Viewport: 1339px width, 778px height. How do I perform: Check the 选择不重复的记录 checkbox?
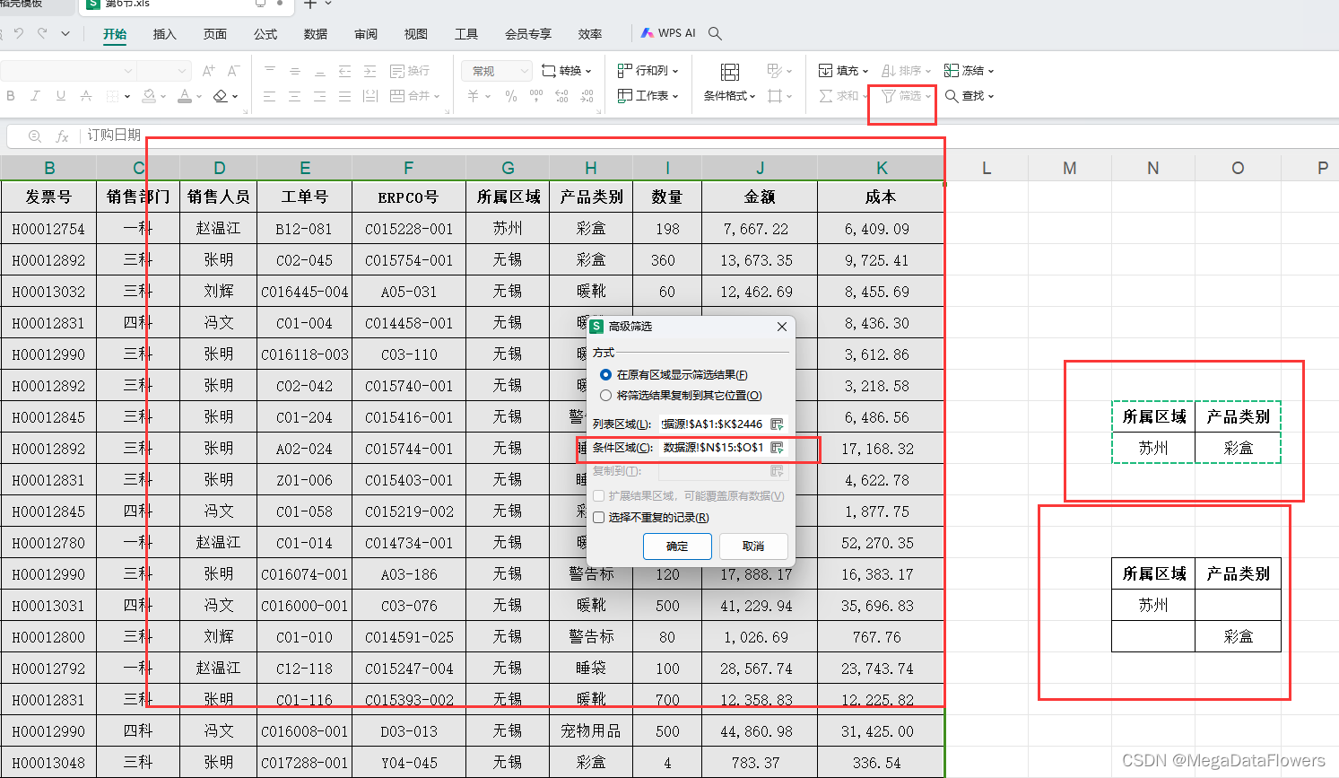[x=599, y=518]
